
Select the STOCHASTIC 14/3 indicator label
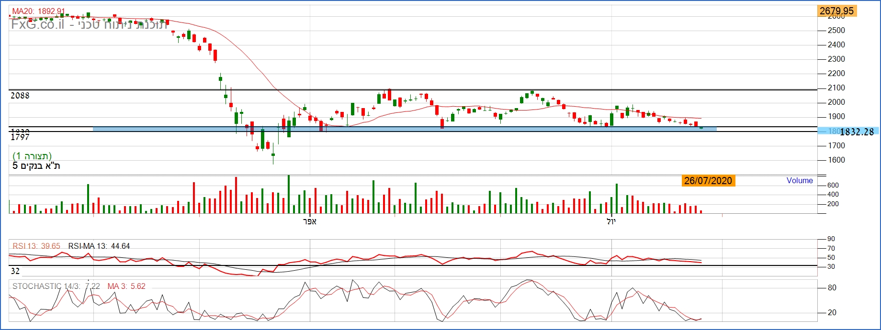(x=56, y=286)
